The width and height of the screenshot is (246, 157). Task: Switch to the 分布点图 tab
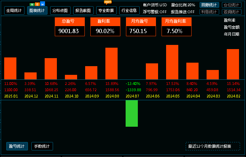(x=60, y=10)
